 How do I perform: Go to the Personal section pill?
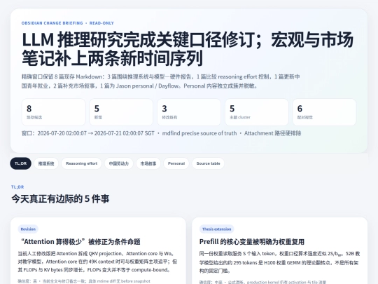pos(176,163)
